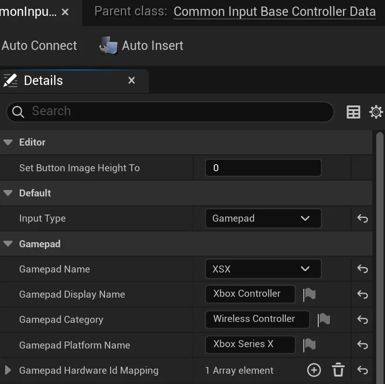Image resolution: width=385 pixels, height=384 pixels.
Task: Collapse the Editor category section
Action: coord(8,142)
